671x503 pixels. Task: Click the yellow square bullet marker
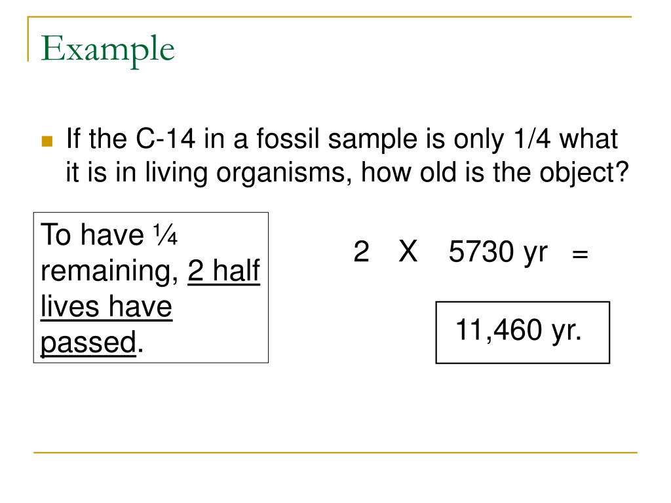pos(47,141)
